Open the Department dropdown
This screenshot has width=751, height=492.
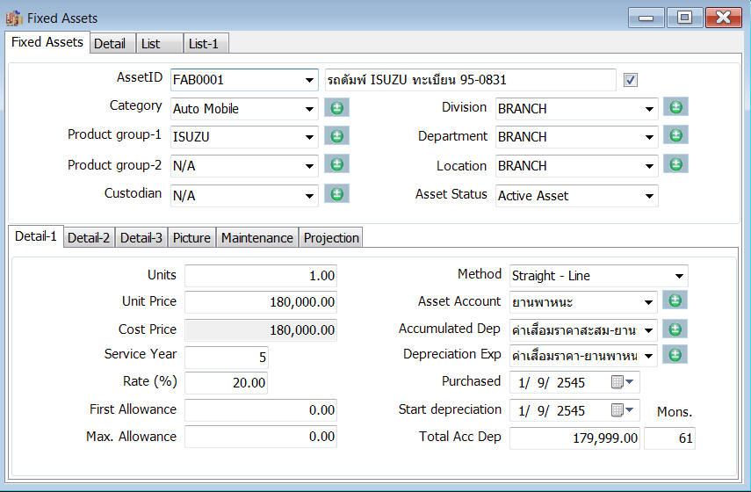tap(649, 137)
